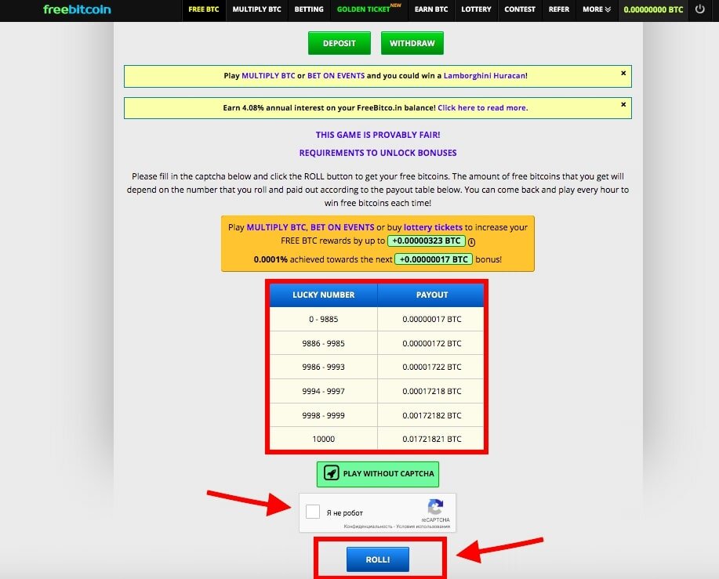This screenshot has width=719, height=579.
Task: Click the "9886 - 9985" cell
Action: pyautogui.click(x=323, y=343)
